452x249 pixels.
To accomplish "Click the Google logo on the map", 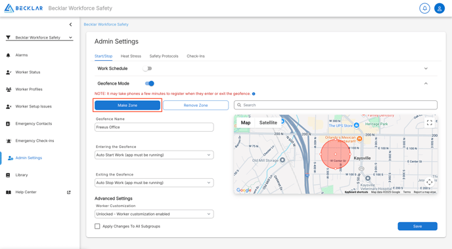I will [244, 190].
